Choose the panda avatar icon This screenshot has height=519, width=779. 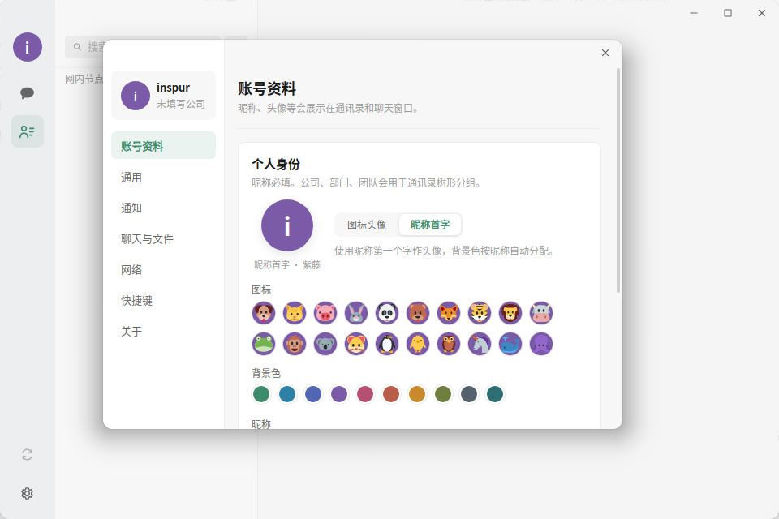[387, 313]
